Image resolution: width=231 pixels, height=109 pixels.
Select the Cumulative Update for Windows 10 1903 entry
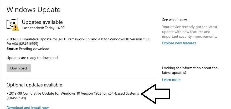(x=73, y=96)
